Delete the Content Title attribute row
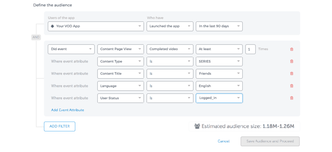The height and width of the screenshot is (152, 332). [x=291, y=74]
